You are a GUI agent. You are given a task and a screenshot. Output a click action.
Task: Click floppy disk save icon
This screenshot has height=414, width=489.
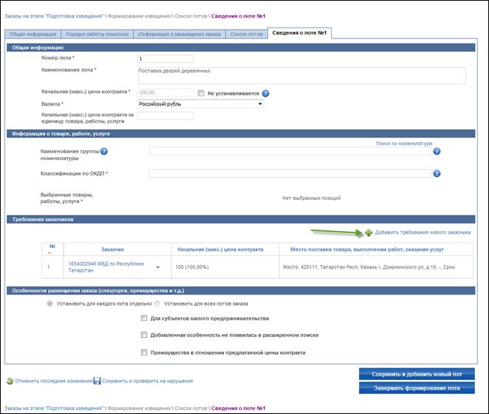coord(97,381)
